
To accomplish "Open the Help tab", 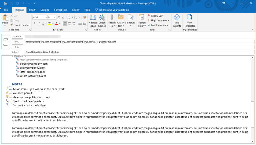I will click(x=87, y=10).
